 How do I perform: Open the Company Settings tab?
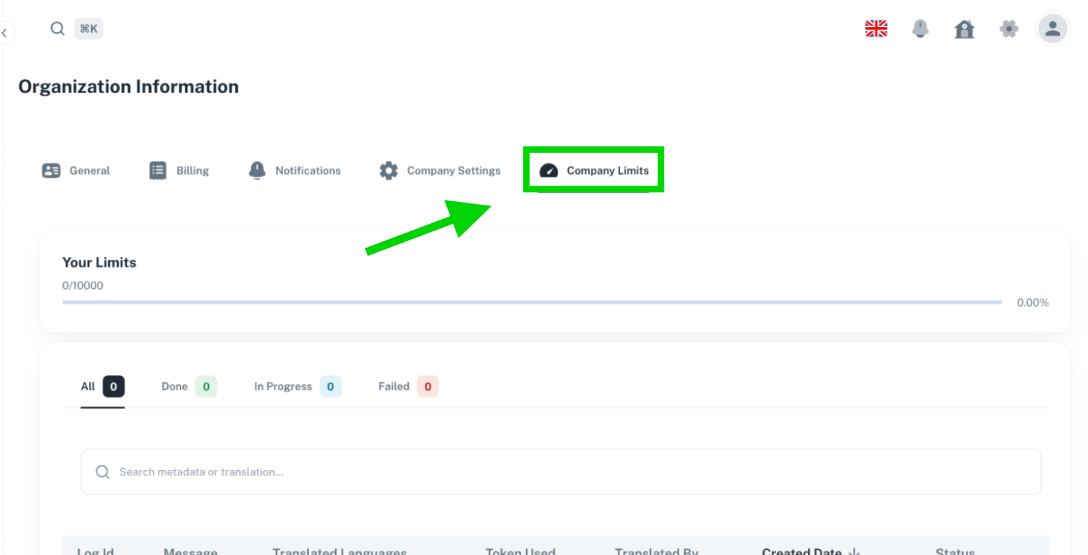(x=440, y=171)
